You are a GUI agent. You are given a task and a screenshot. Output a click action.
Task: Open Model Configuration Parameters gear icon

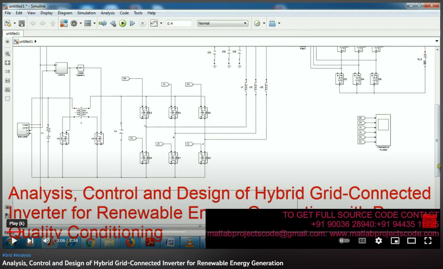[x=74, y=23]
